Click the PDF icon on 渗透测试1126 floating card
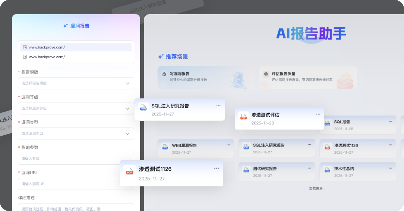404x211 pixels. point(129,171)
